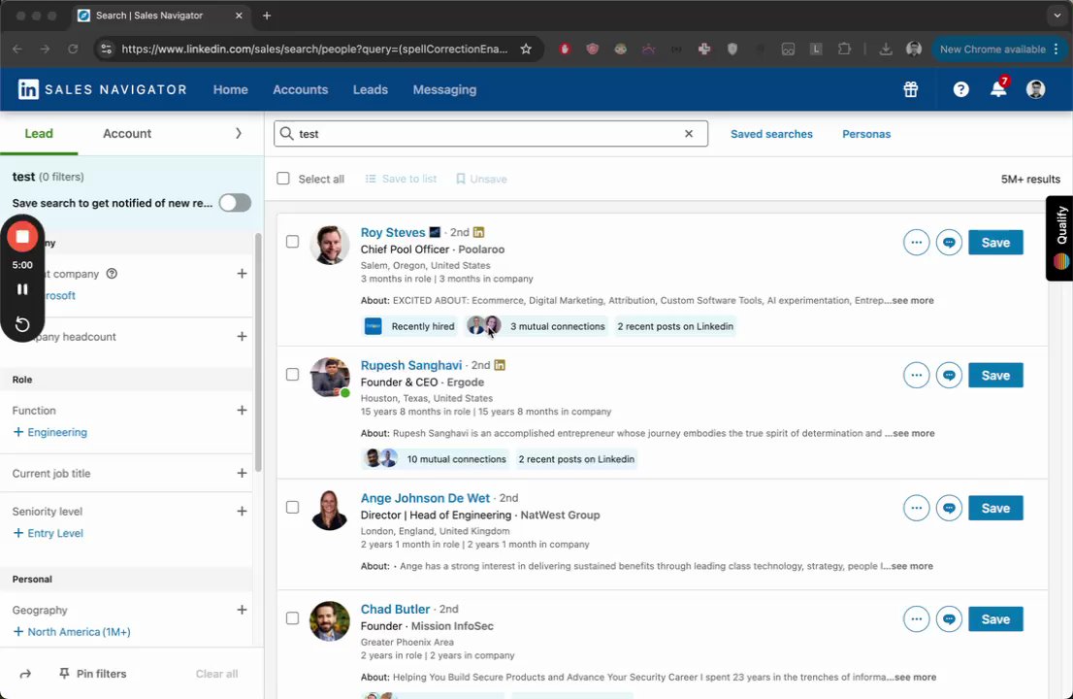Click Roy Steves profile photo
1073x699 pixels.
[330, 245]
